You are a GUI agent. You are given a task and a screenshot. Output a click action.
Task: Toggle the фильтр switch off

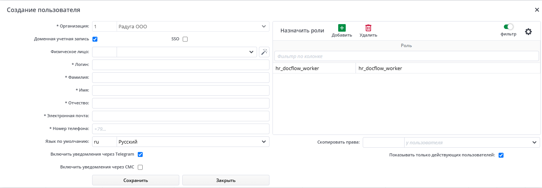point(508,27)
